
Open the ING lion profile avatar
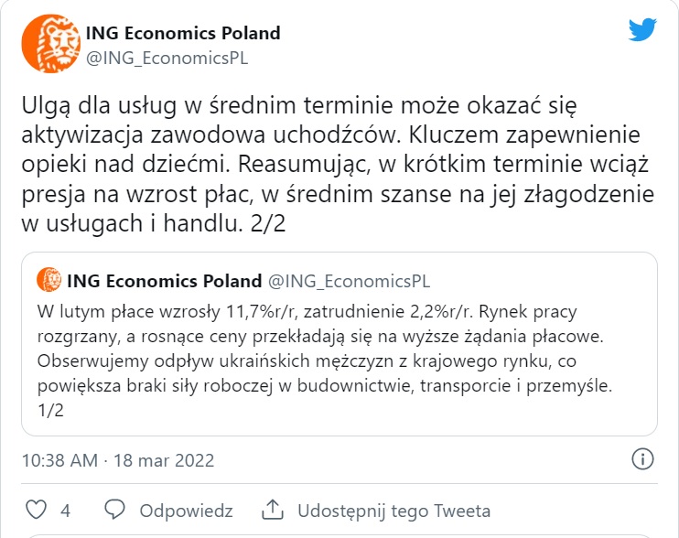(51, 43)
